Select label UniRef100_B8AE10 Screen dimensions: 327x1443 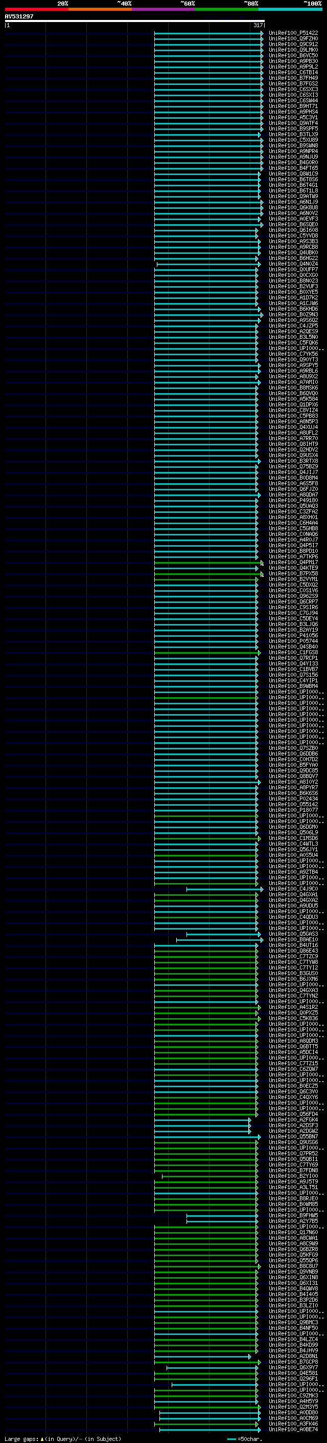pos(293,939)
